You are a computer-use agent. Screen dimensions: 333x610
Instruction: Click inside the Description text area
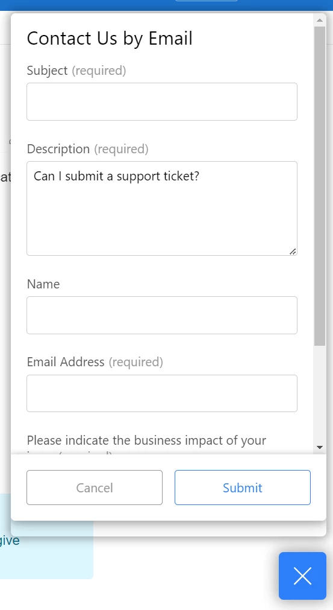click(x=162, y=209)
